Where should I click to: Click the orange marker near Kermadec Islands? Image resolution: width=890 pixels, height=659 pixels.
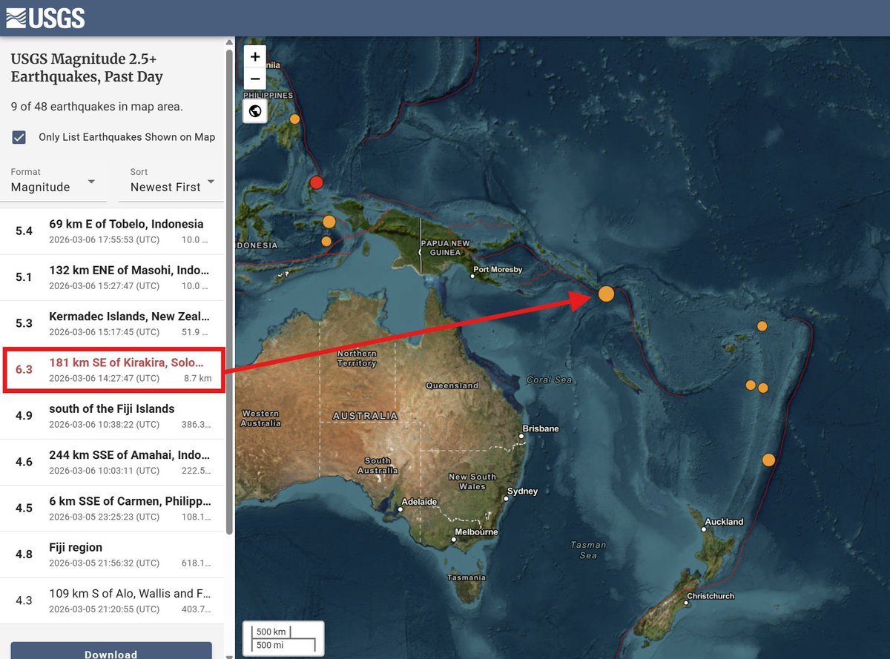pyautogui.click(x=768, y=460)
